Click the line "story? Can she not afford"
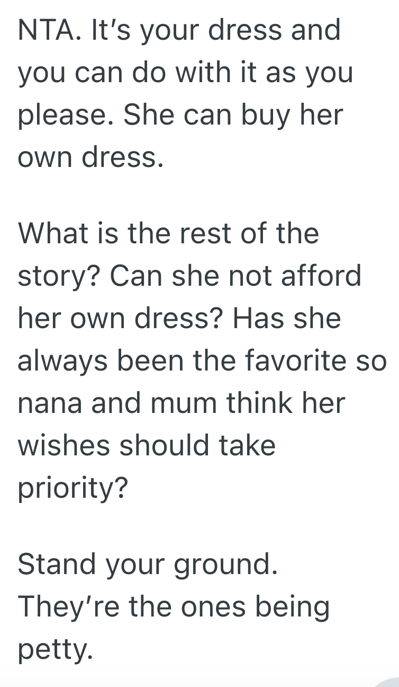Screen dimensions: 399x687 click(189, 276)
